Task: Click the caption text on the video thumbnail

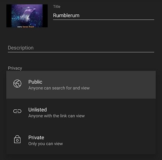Action: [25, 27]
